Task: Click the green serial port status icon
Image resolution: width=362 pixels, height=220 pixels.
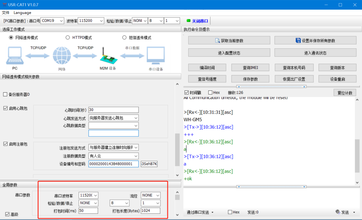Action: tap(188, 21)
